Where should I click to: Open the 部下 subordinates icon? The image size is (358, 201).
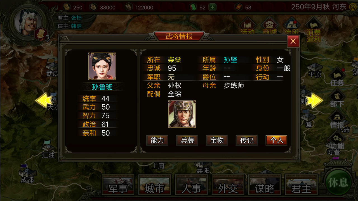pos(337,98)
